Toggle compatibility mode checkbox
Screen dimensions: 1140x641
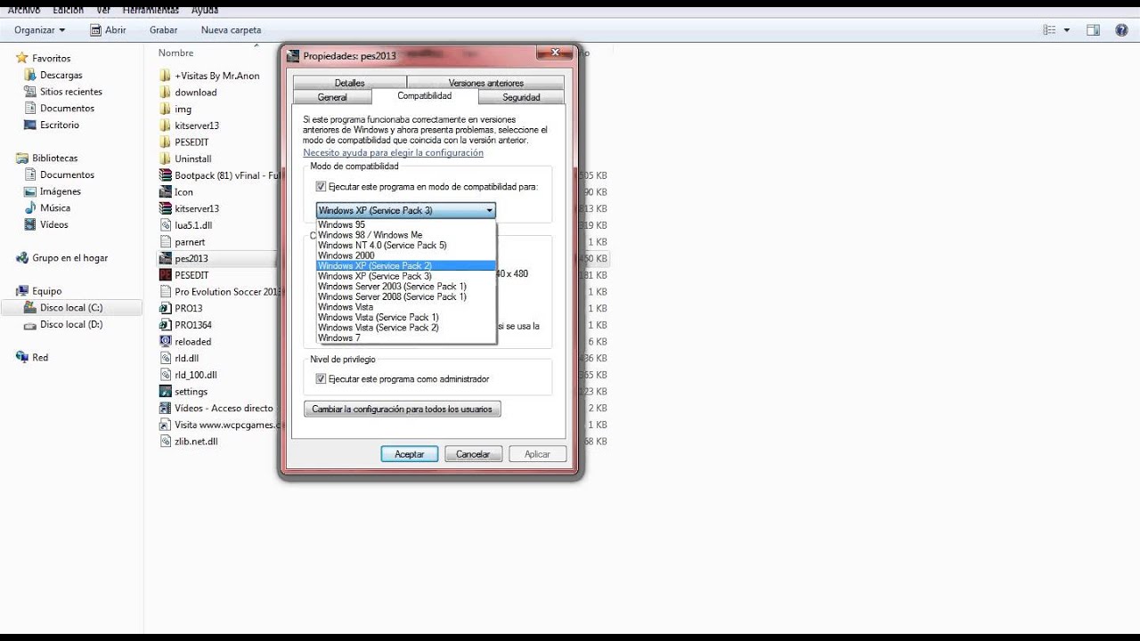click(x=322, y=187)
